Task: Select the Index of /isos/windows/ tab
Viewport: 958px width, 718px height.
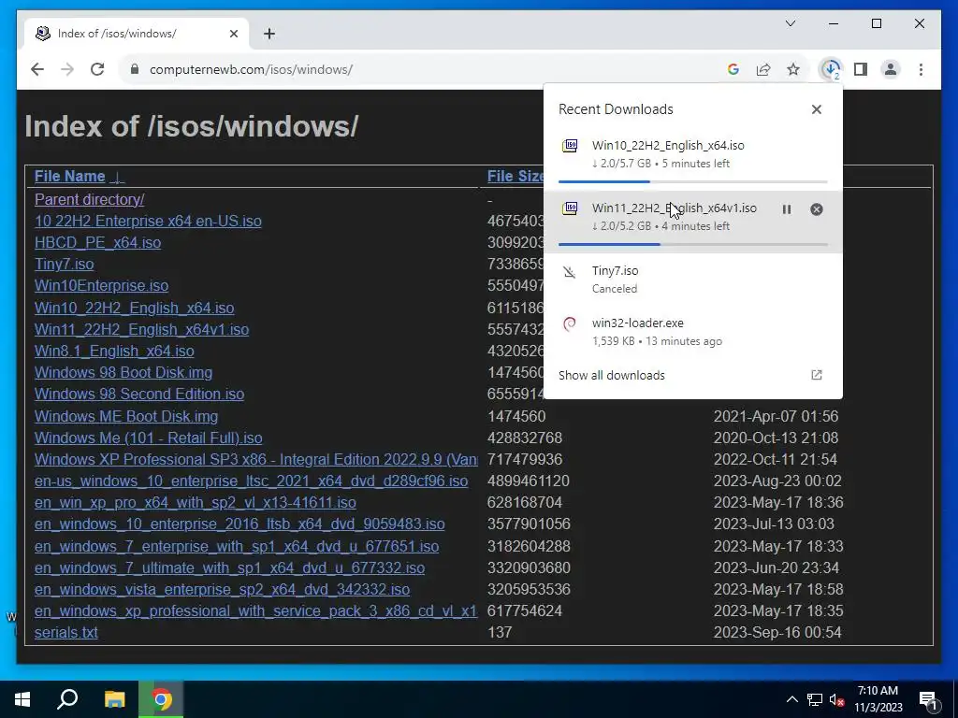Action: [x=137, y=34]
